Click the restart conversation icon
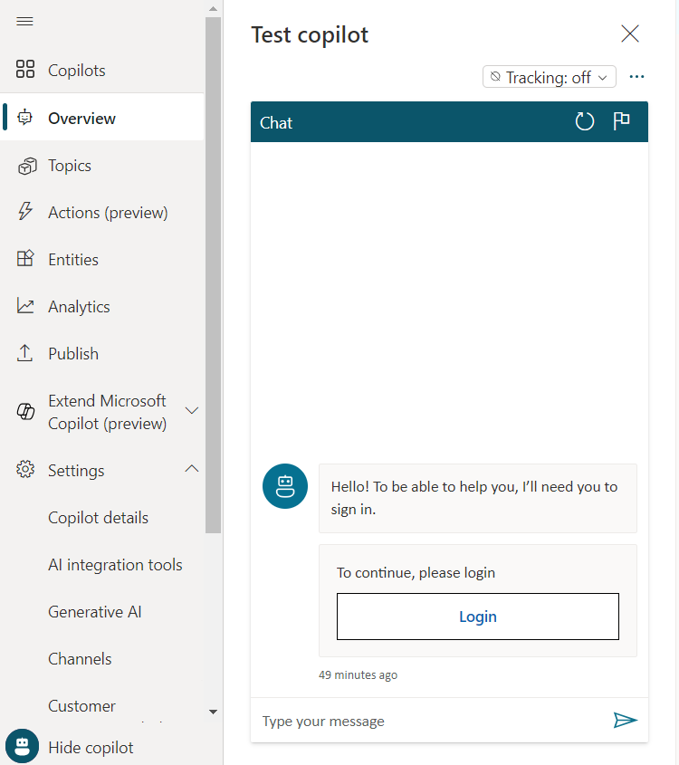The width and height of the screenshot is (679, 765). [x=585, y=122]
